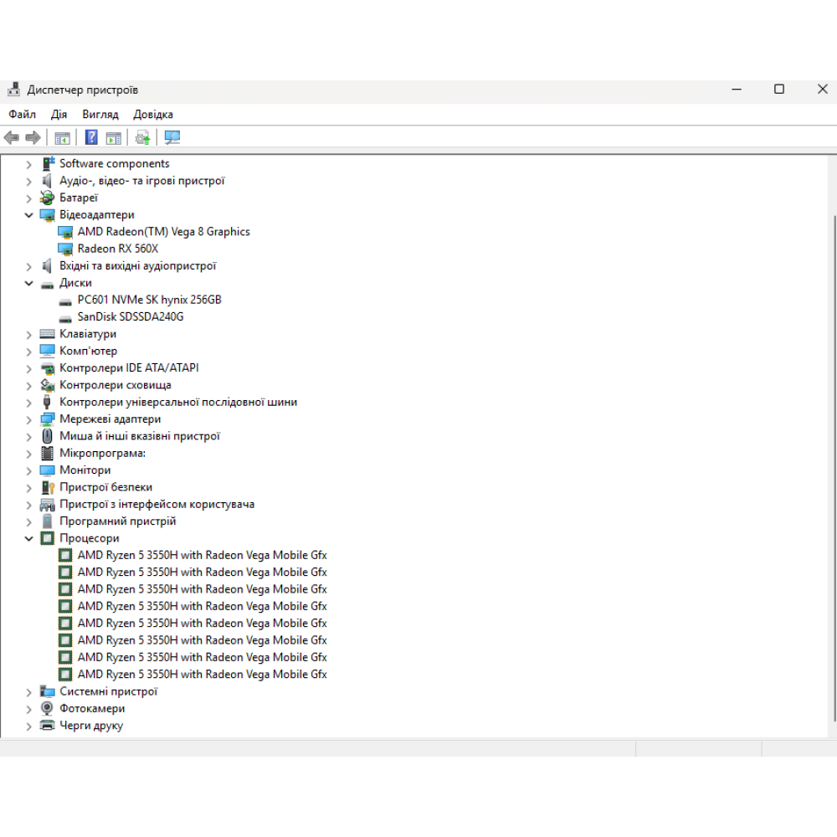Select AMD Radeon(TM) Vega 8 Graphics
This screenshot has width=837, height=837.
pos(163,232)
